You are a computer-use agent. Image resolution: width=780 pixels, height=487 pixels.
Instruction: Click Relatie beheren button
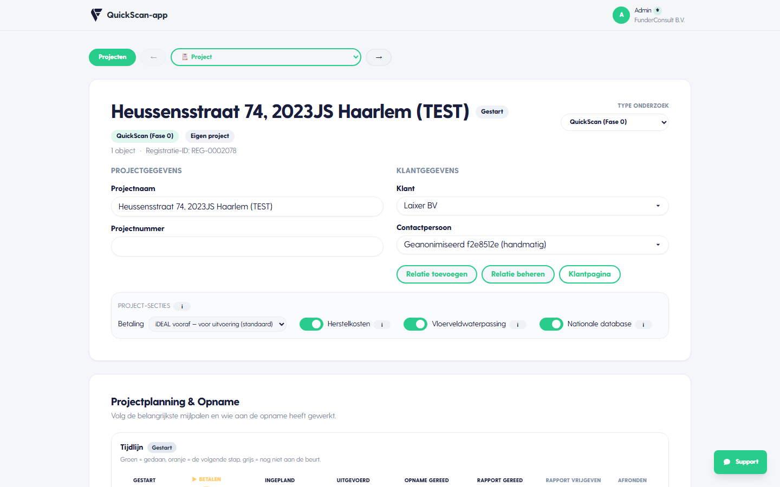[x=518, y=274]
